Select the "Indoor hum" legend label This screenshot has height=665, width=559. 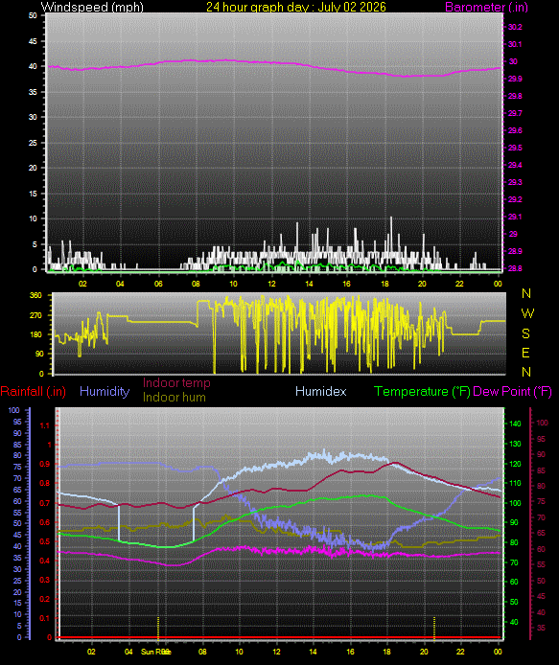175,397
